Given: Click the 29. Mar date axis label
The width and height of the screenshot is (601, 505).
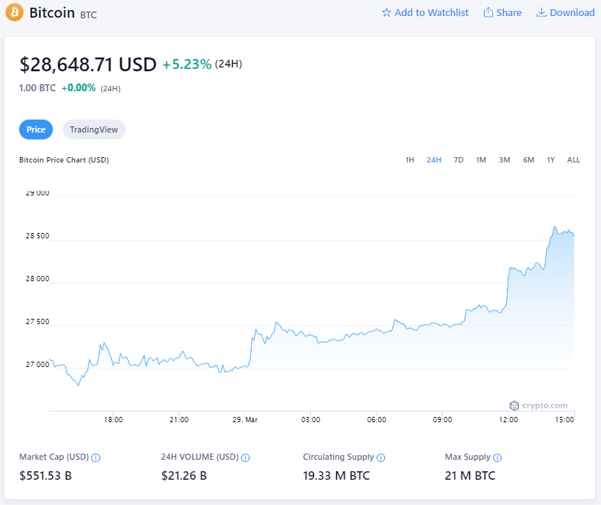Looking at the screenshot, I should pyautogui.click(x=245, y=420).
